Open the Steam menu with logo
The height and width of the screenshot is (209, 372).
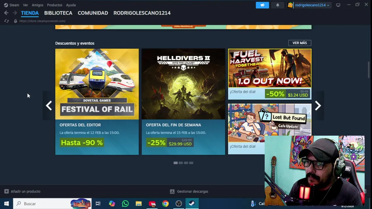11,5
